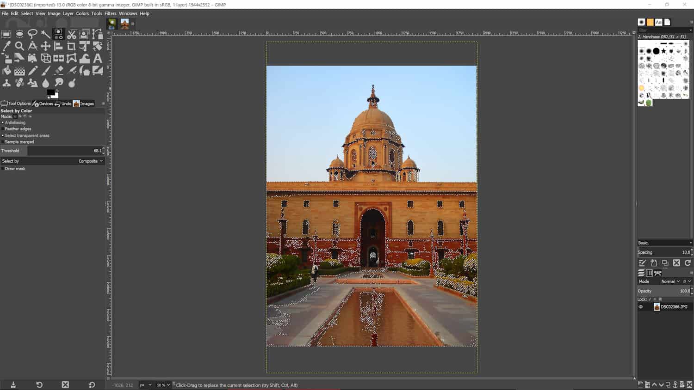The height and width of the screenshot is (390, 694).
Task: Open the layer mode group switch dropdown
Action: click(x=687, y=281)
